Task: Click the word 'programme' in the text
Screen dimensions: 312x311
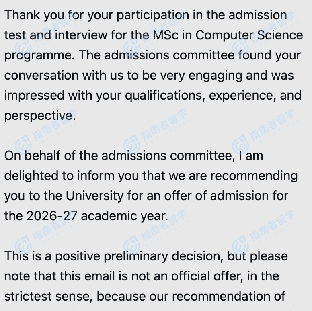Action: (39, 55)
